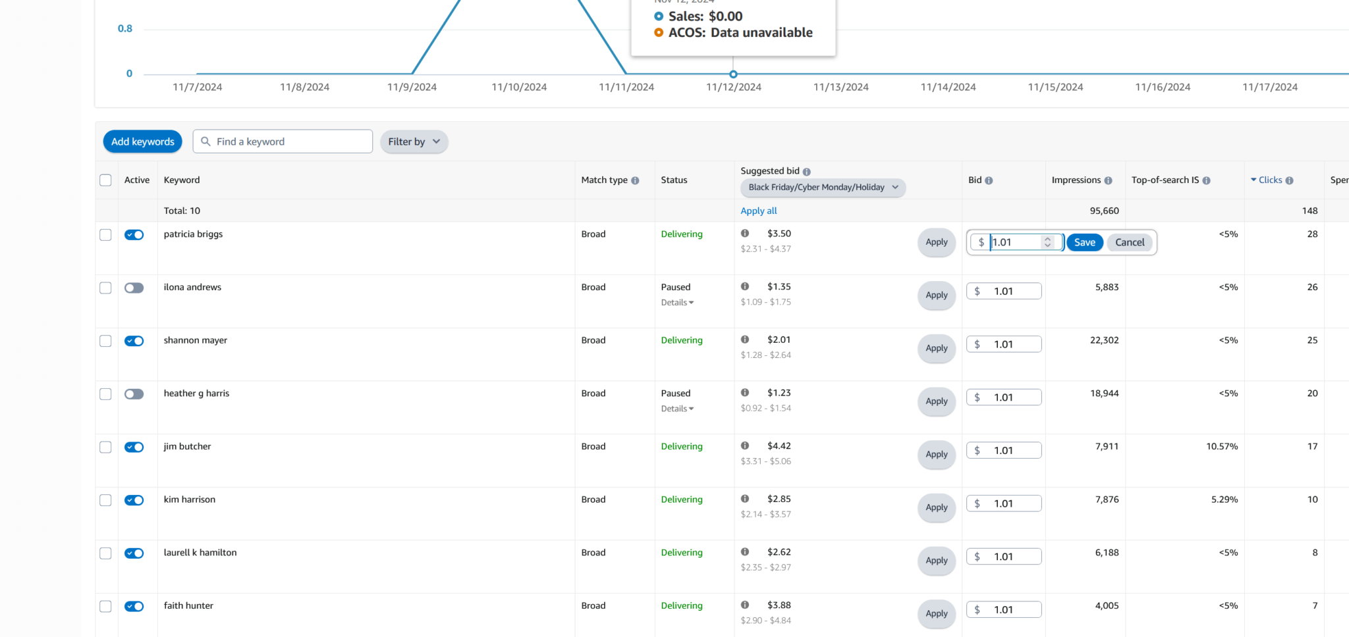Image resolution: width=1349 pixels, height=637 pixels.
Task: Sort table by Clicks column header
Action: click(x=1269, y=180)
